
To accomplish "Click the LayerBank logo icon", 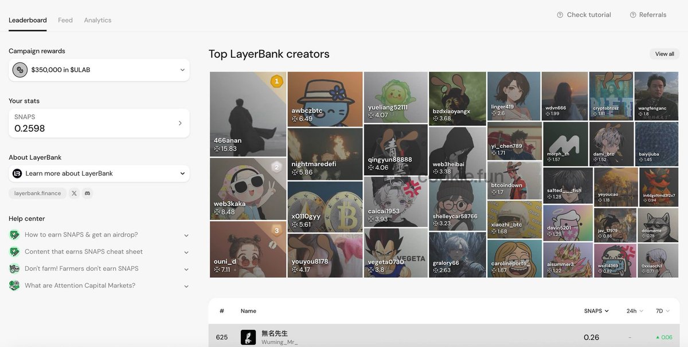I will (x=17, y=173).
